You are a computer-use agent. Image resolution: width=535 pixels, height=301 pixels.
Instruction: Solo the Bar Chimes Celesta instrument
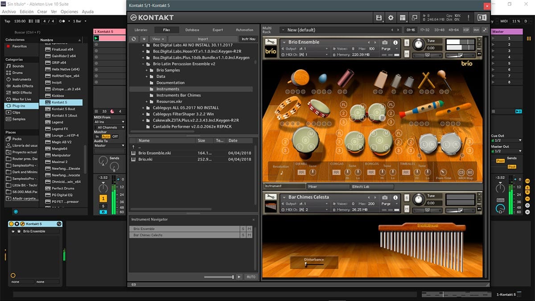click(x=407, y=197)
